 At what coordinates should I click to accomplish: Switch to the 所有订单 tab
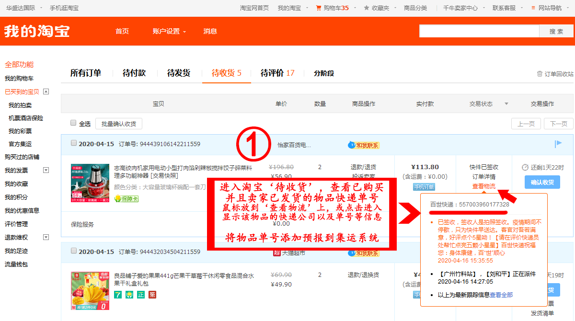click(86, 73)
